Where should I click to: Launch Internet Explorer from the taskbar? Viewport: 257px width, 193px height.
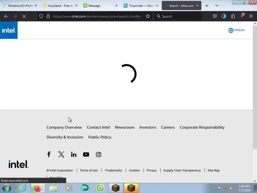click(x=22, y=188)
